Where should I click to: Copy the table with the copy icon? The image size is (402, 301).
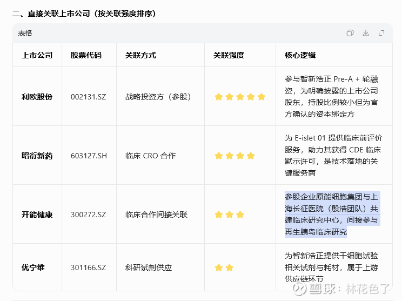[350, 33]
